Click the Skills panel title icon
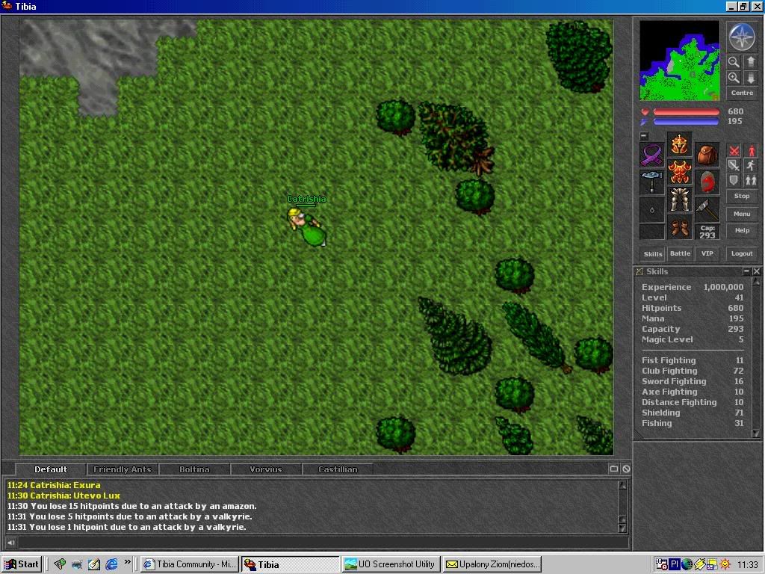This screenshot has height=574, width=765. coord(639,271)
